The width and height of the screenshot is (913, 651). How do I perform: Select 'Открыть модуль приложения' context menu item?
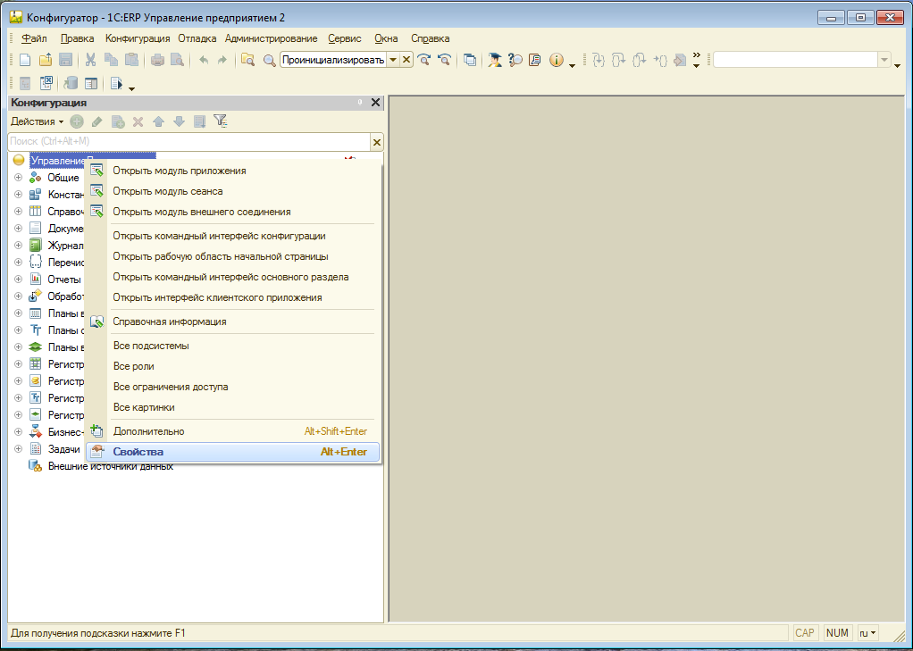coord(233,171)
